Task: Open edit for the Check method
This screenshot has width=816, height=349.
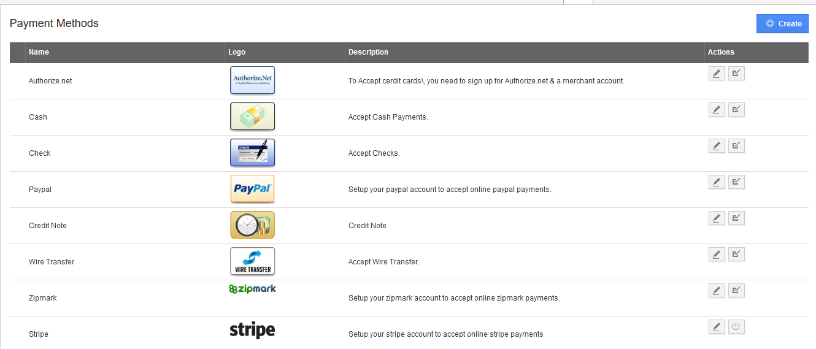Action: point(716,146)
